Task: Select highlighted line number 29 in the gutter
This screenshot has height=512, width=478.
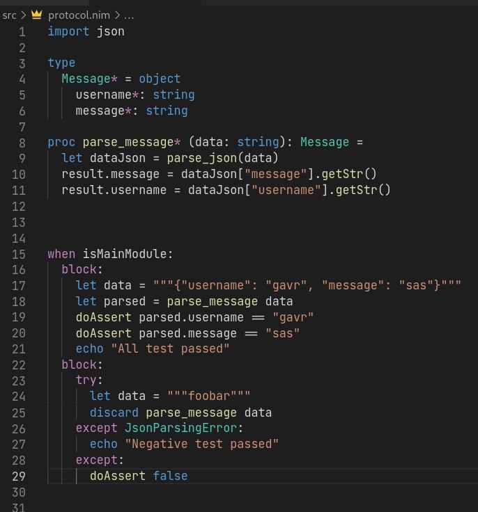Action: coord(19,476)
